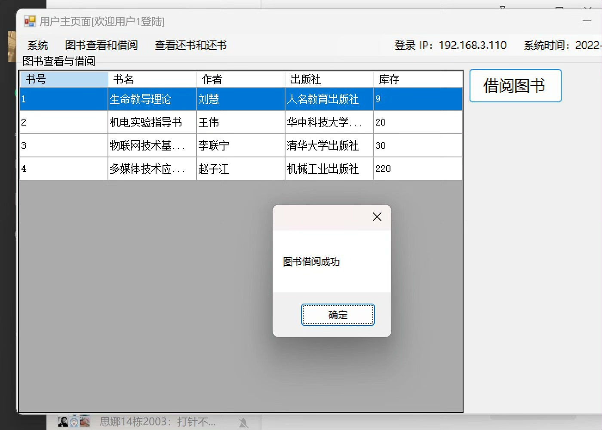Select the 生命教导理论 book name cell
Image resolution: width=602 pixels, height=430 pixels.
pyautogui.click(x=152, y=99)
